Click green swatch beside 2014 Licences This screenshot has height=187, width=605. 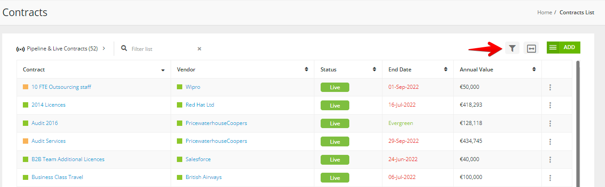point(26,105)
